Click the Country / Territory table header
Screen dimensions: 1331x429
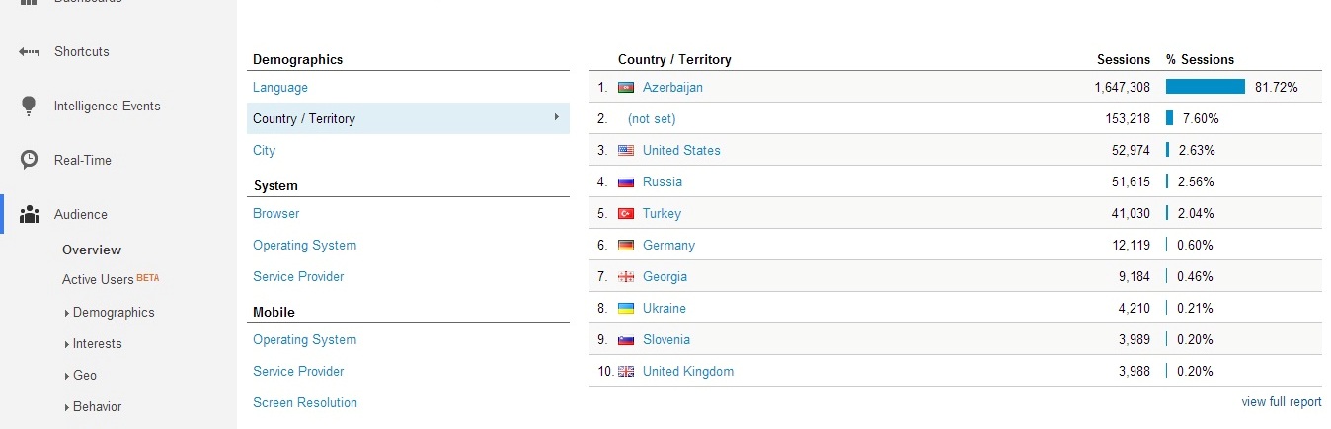tap(674, 59)
